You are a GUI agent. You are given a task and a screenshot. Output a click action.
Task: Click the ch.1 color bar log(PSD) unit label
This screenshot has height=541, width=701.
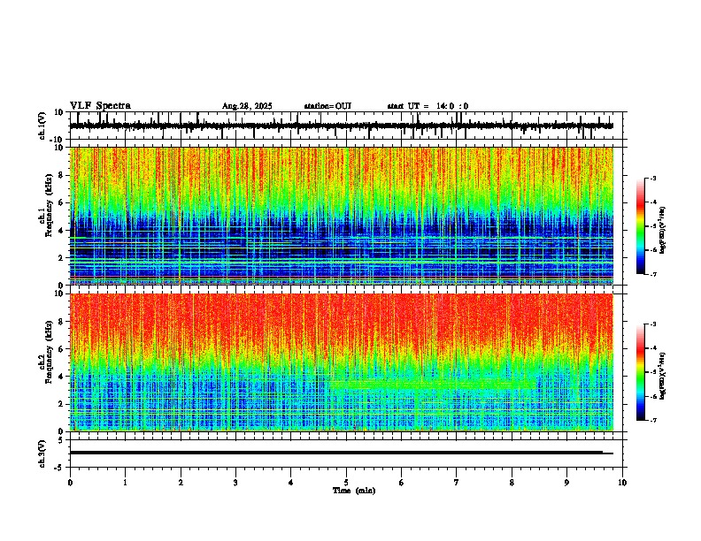(x=663, y=231)
